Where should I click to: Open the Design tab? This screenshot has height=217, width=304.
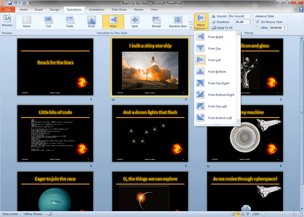click(x=54, y=9)
